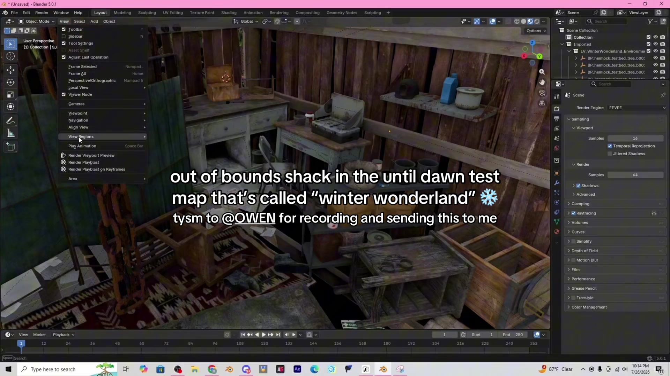Open the Output properties tab
This screenshot has height=376, width=670.
point(557,119)
